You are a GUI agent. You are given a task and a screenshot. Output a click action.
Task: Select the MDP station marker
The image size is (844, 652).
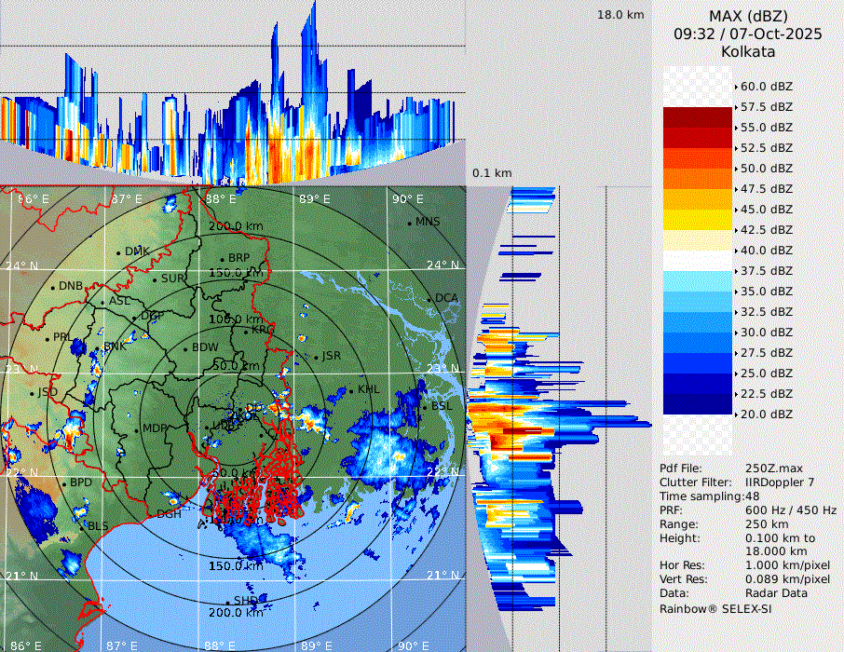(137, 429)
